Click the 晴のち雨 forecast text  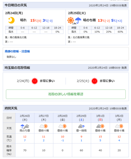(89, 20)
